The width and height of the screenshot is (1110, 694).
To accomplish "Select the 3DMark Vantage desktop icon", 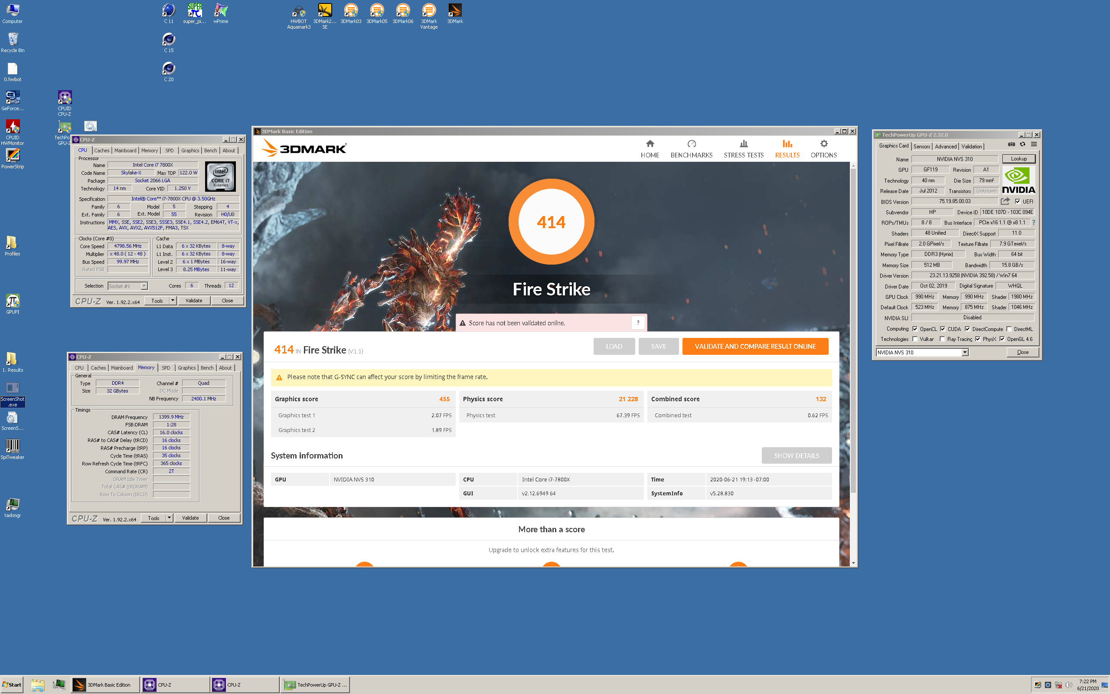I will (429, 16).
